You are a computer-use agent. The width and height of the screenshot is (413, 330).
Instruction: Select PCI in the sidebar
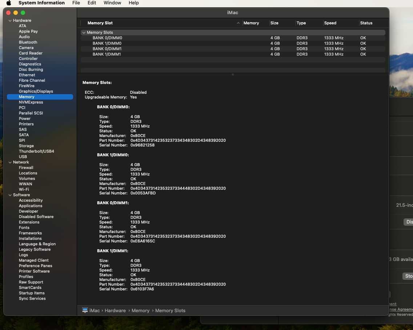(22, 108)
